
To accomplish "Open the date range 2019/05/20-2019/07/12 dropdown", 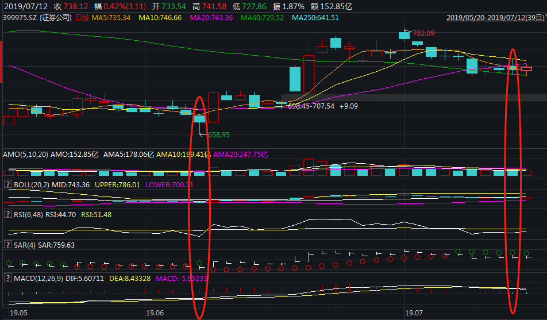I will click(496, 17).
